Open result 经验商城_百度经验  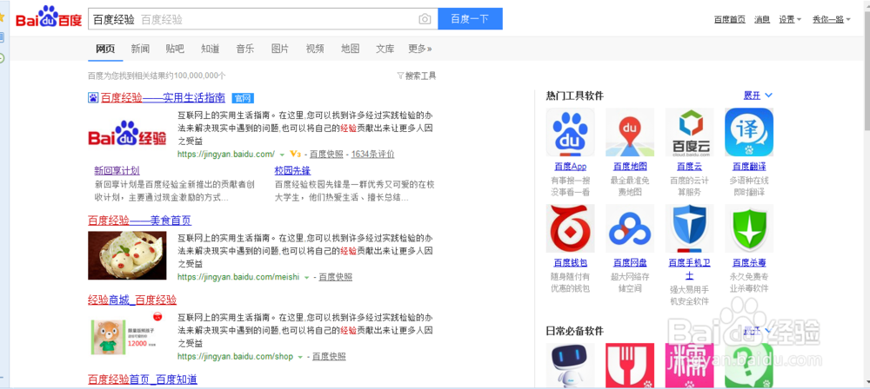click(132, 300)
